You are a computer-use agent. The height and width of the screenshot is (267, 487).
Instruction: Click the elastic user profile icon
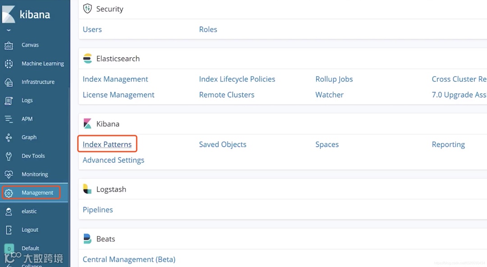(9, 212)
